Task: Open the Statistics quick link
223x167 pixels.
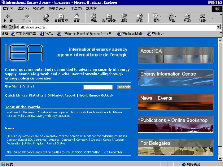Action: 36,96
